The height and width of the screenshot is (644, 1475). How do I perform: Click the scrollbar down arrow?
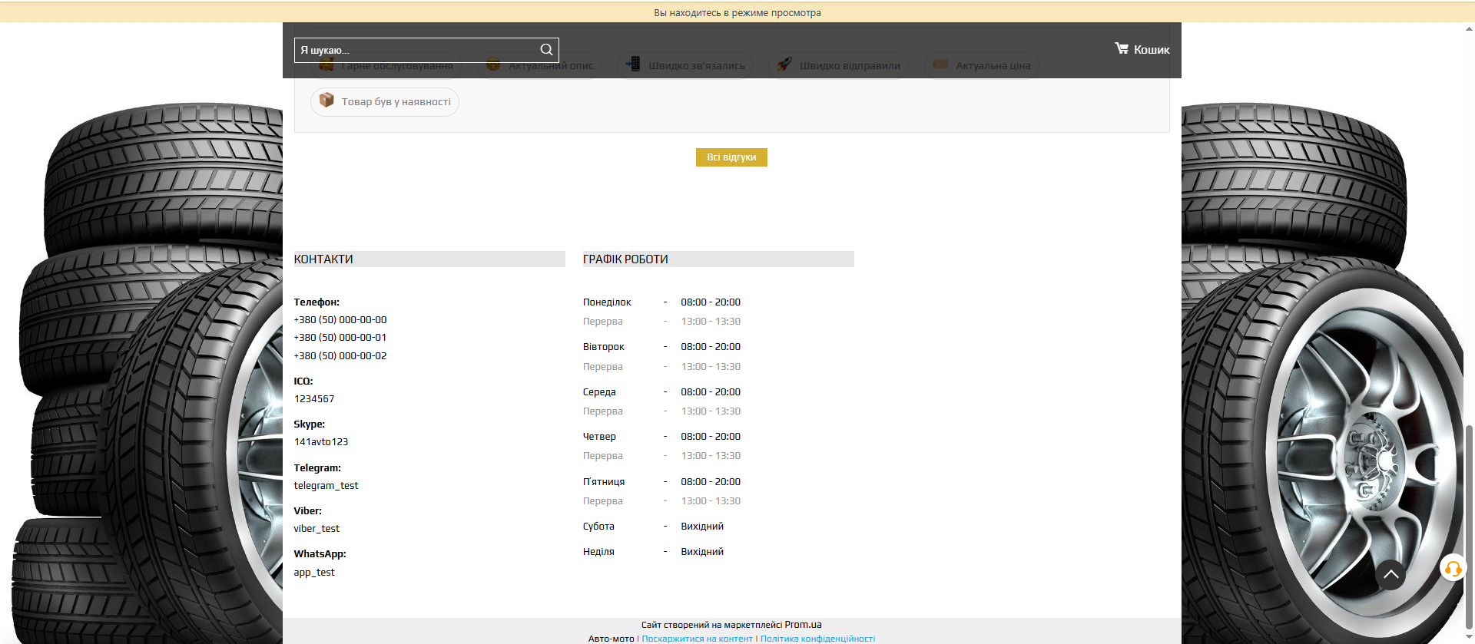[x=1469, y=637]
